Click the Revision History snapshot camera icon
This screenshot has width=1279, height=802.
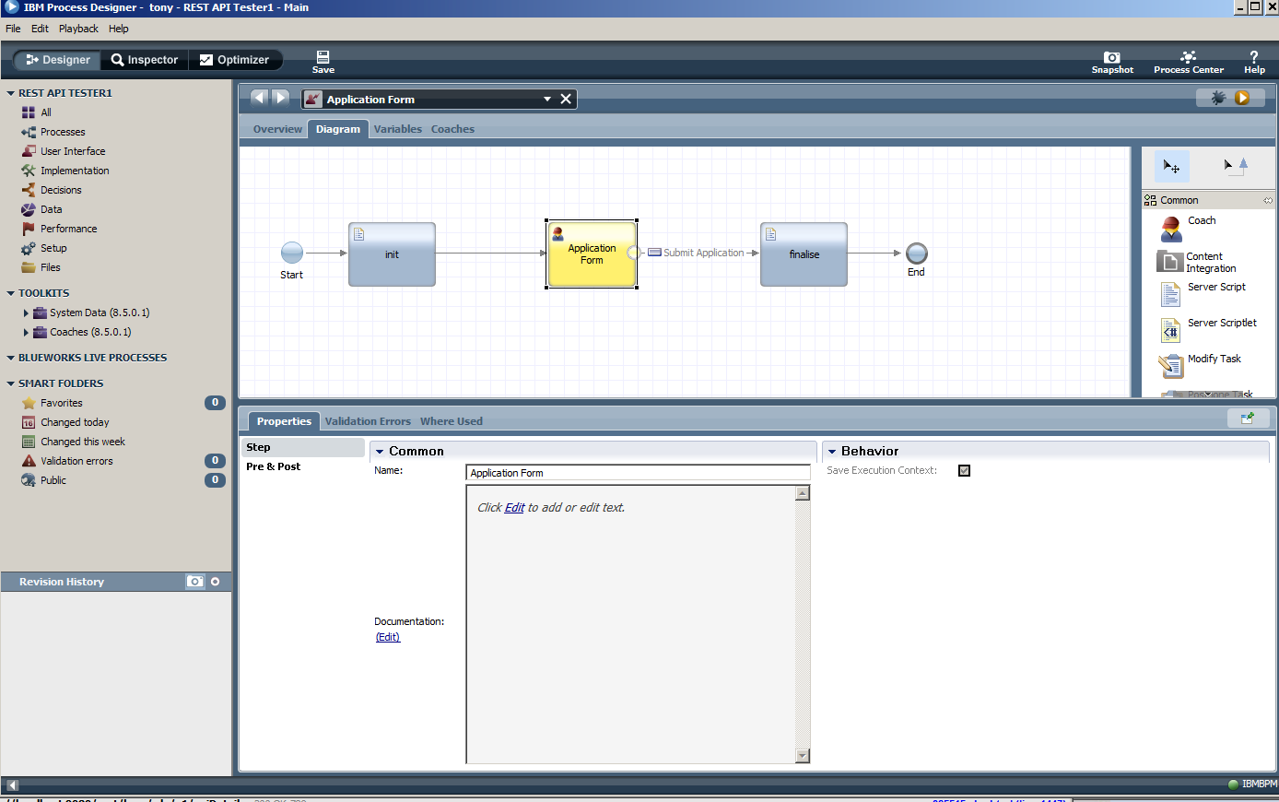pyautogui.click(x=195, y=582)
